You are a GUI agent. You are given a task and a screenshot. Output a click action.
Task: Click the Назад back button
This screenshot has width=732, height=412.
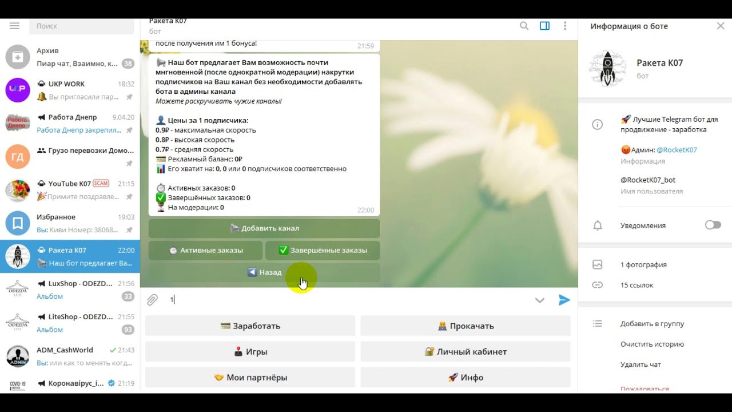[264, 272]
